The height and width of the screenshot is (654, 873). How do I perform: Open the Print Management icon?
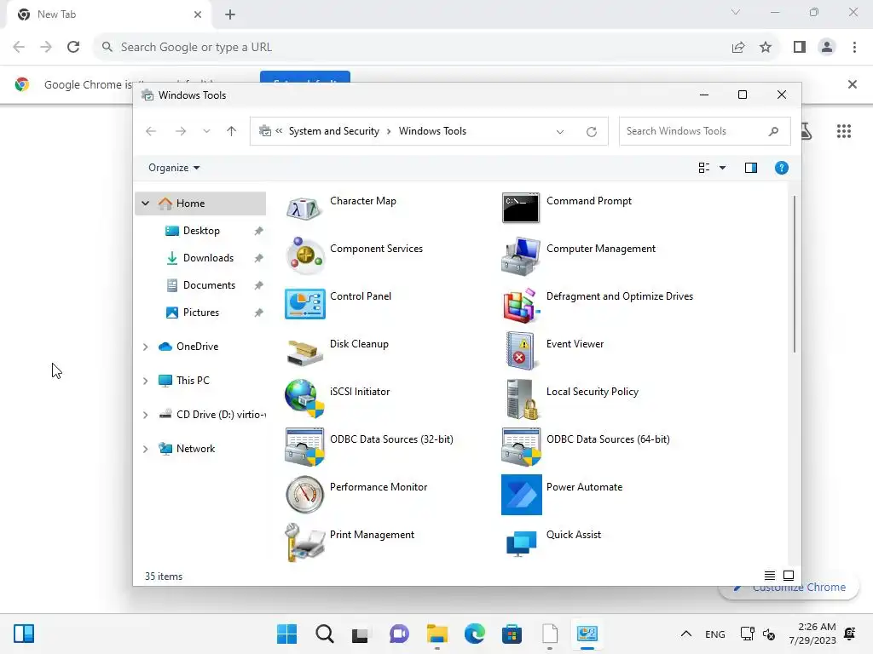point(304,542)
